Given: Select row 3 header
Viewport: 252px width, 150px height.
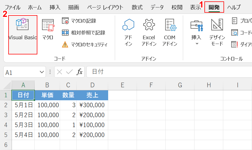Looking at the screenshot, I should point(6,115).
